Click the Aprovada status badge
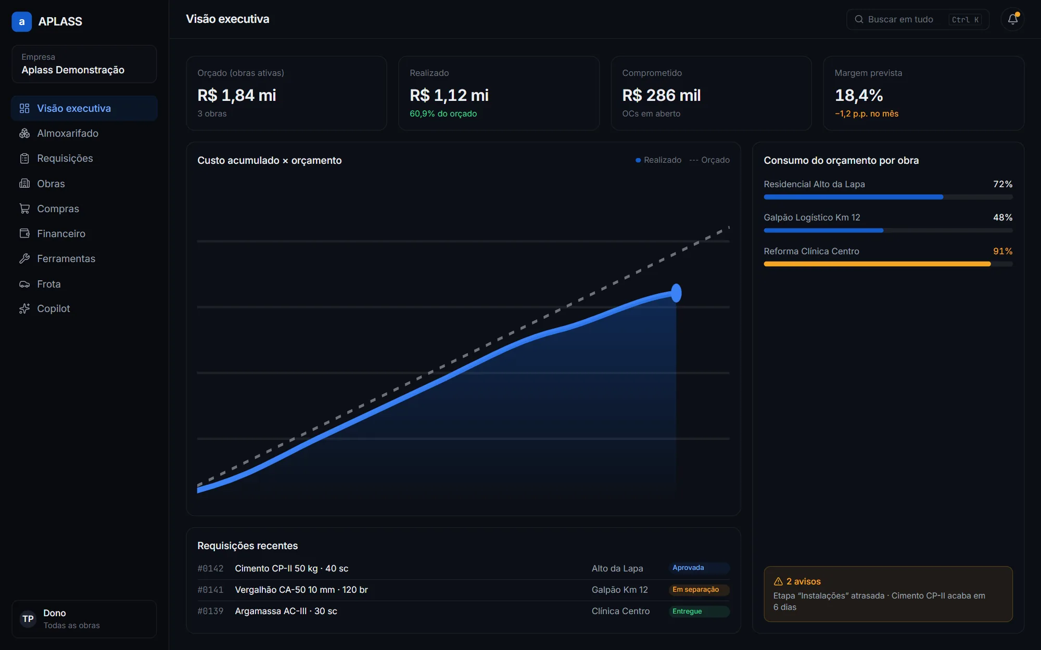The height and width of the screenshot is (650, 1041). tap(699, 568)
